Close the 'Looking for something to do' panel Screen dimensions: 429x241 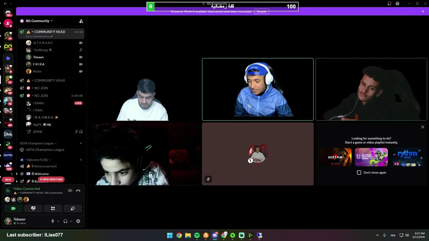point(423,127)
